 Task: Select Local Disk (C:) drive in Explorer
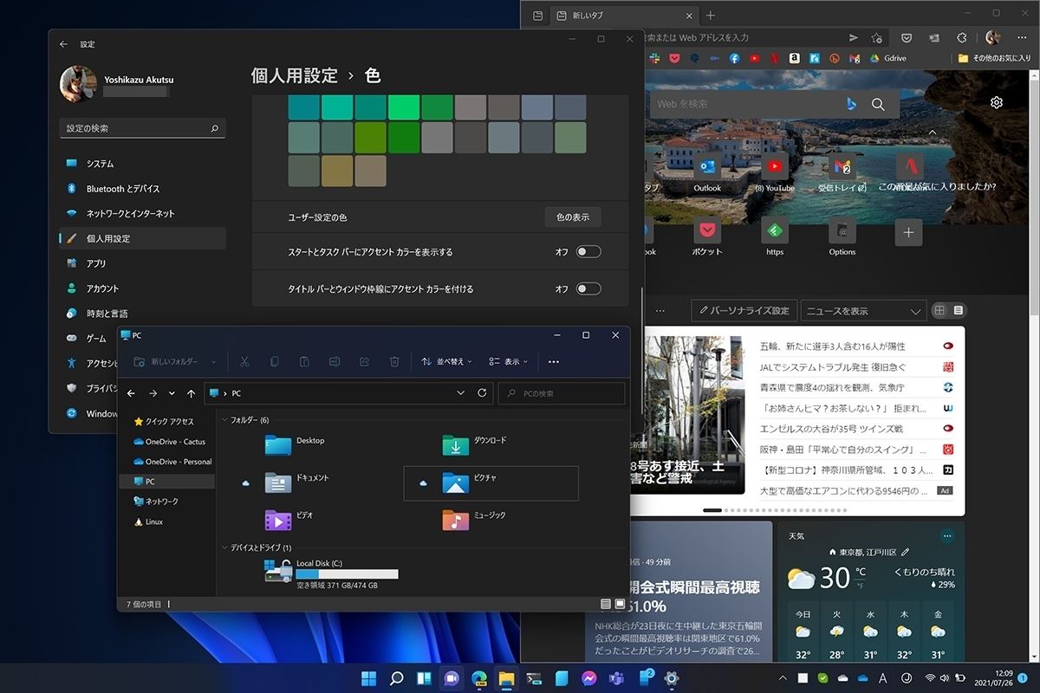click(x=332, y=573)
